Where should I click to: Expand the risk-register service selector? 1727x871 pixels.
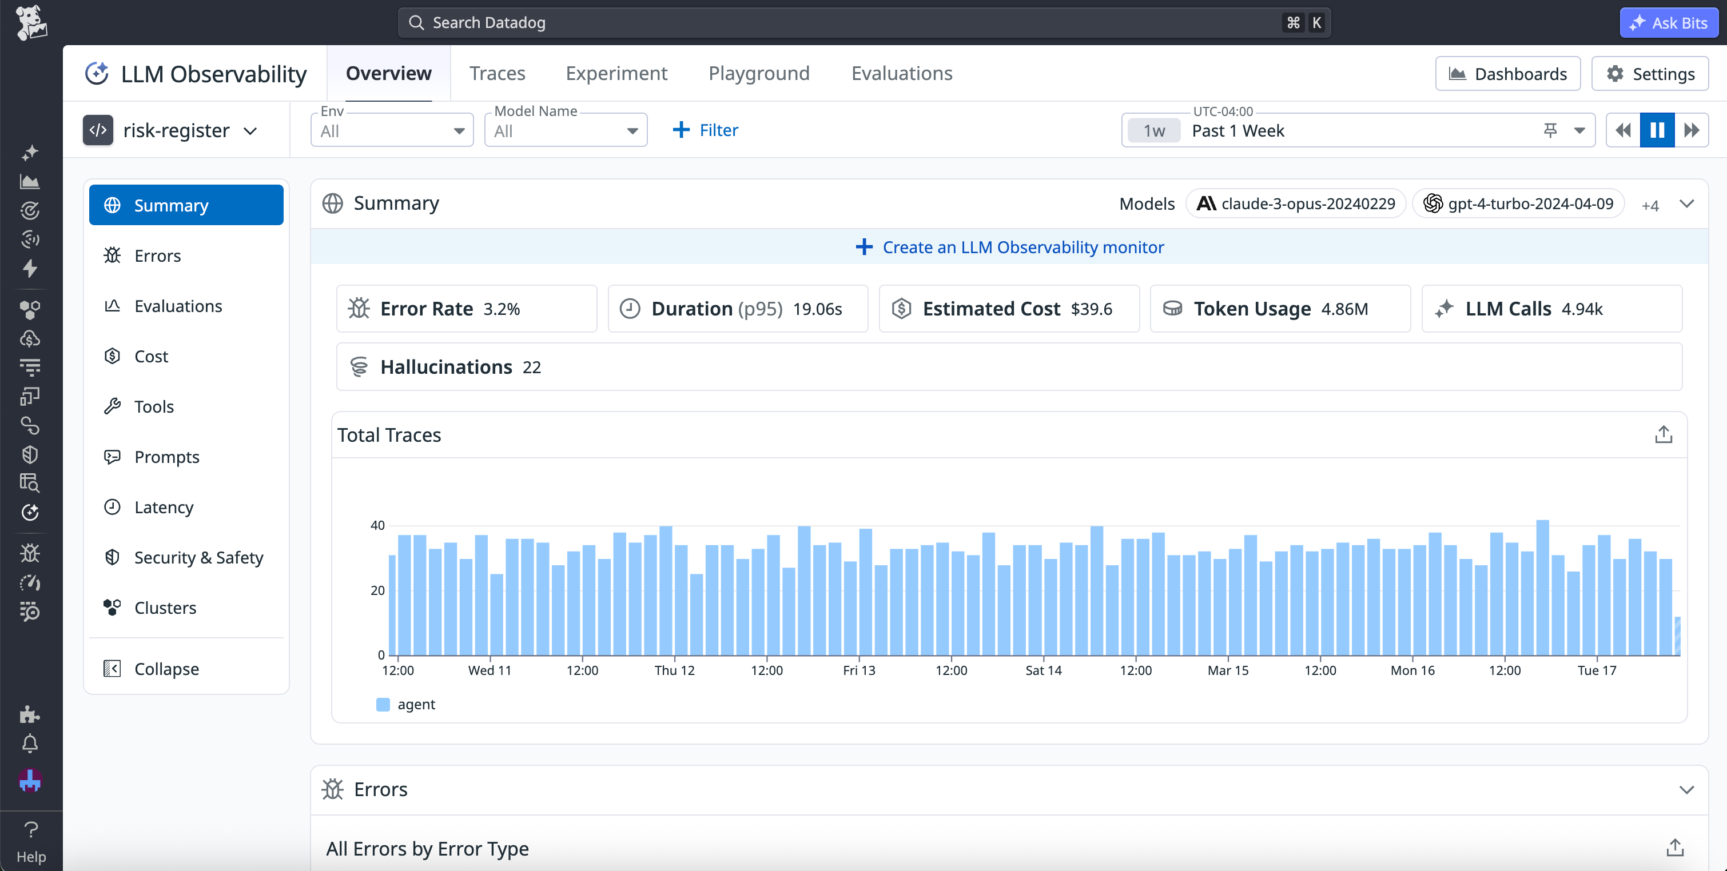tap(250, 130)
